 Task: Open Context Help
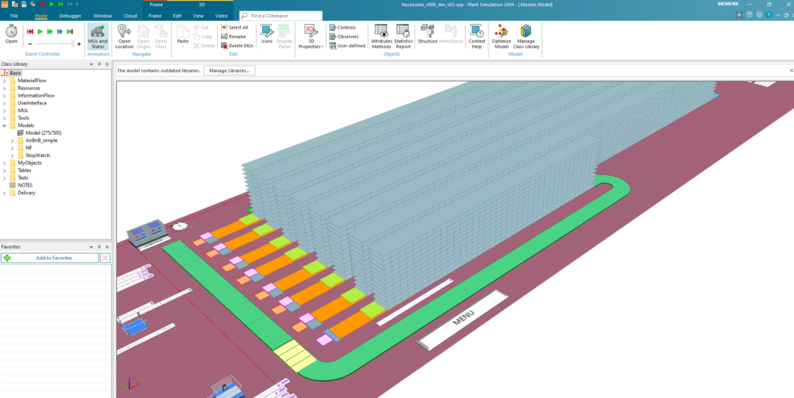[x=477, y=36]
